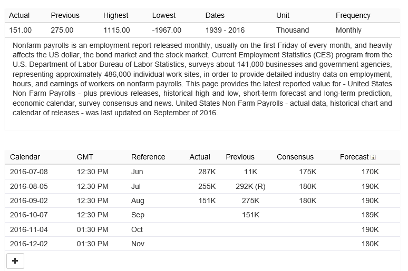Click the Lowest value -1967.00

[x=167, y=30]
